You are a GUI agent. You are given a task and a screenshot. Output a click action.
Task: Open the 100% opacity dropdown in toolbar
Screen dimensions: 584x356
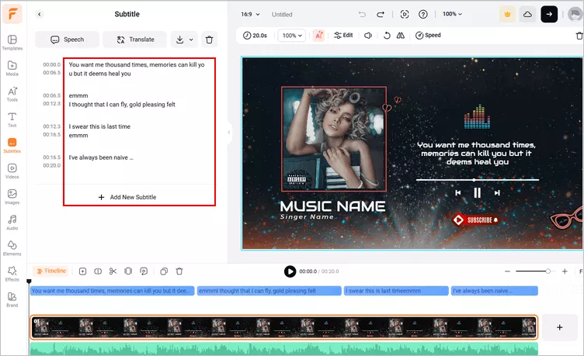292,36
